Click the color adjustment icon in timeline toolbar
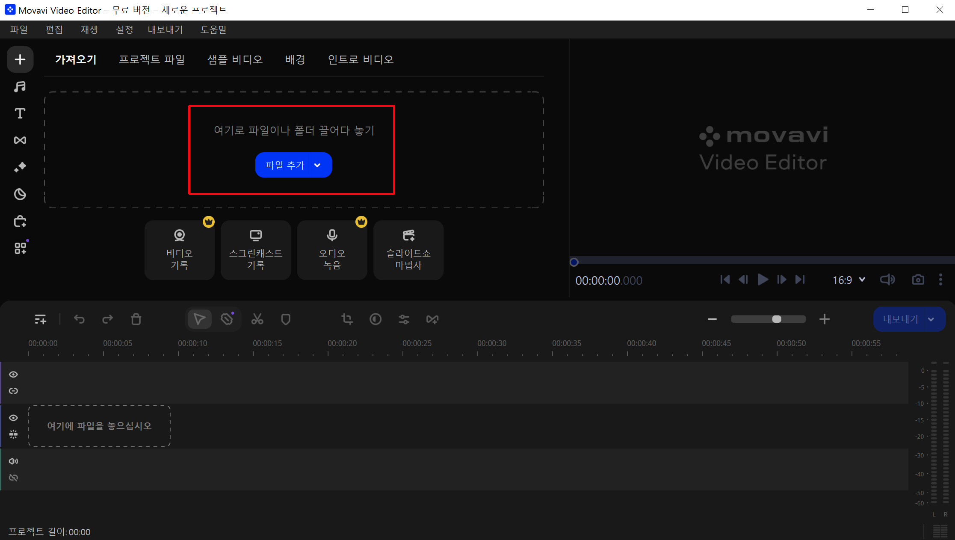The width and height of the screenshot is (955, 540). coord(375,319)
